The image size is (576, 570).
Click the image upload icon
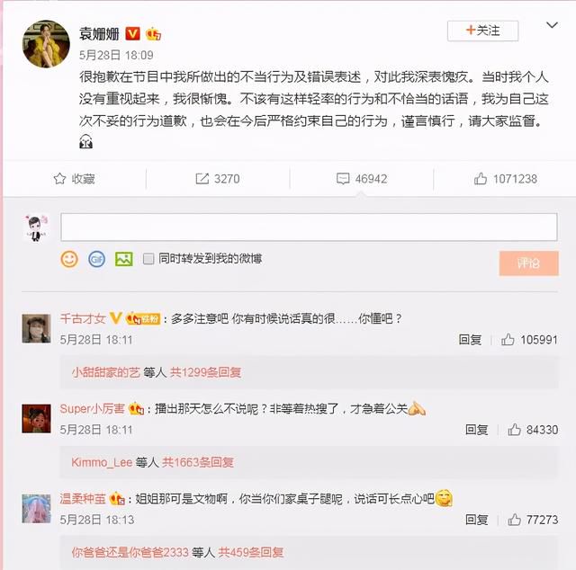click(x=124, y=259)
